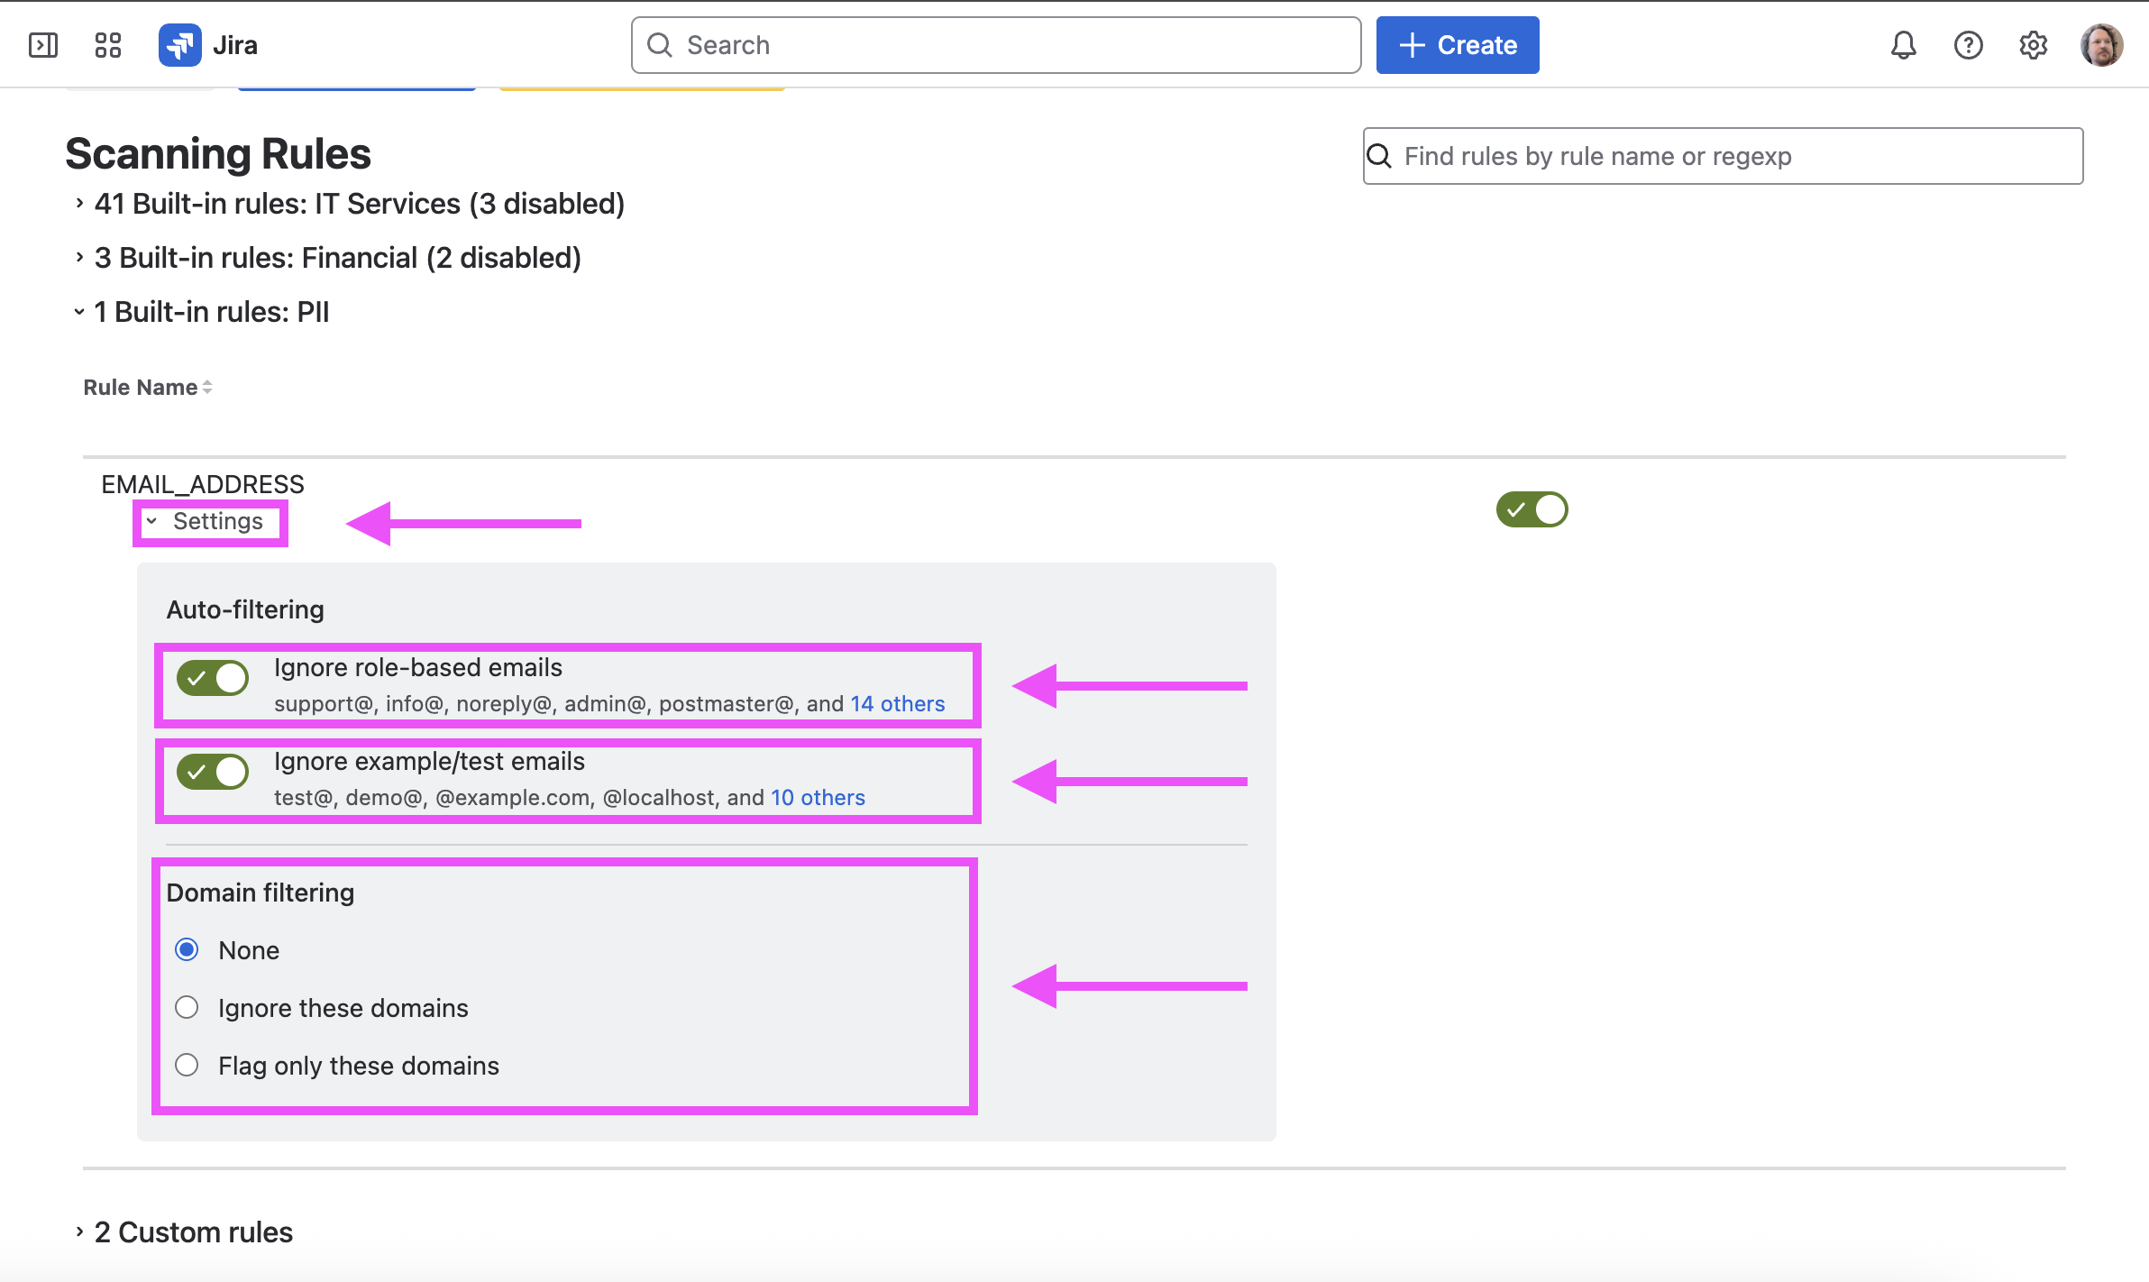The width and height of the screenshot is (2149, 1282).
Task: Select Ignore these domains radio option
Action: click(187, 1007)
